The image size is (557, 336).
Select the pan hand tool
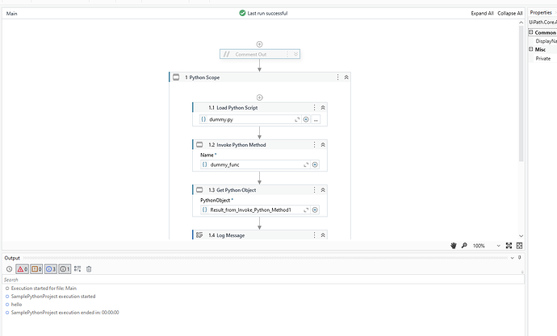click(454, 245)
